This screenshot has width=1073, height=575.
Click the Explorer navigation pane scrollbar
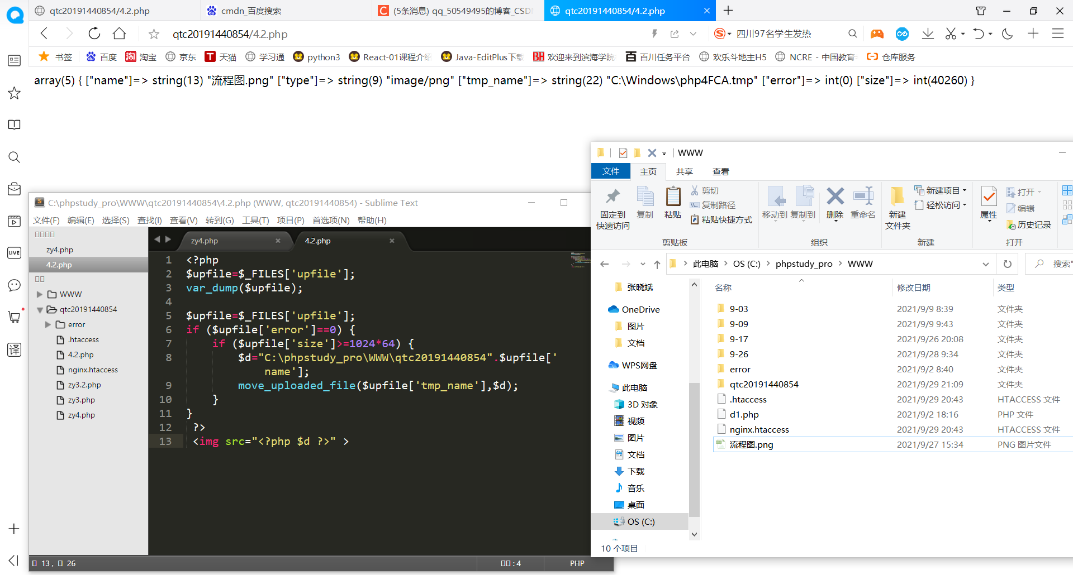694,449
